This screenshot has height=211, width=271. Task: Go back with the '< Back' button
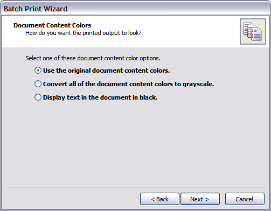point(159,199)
